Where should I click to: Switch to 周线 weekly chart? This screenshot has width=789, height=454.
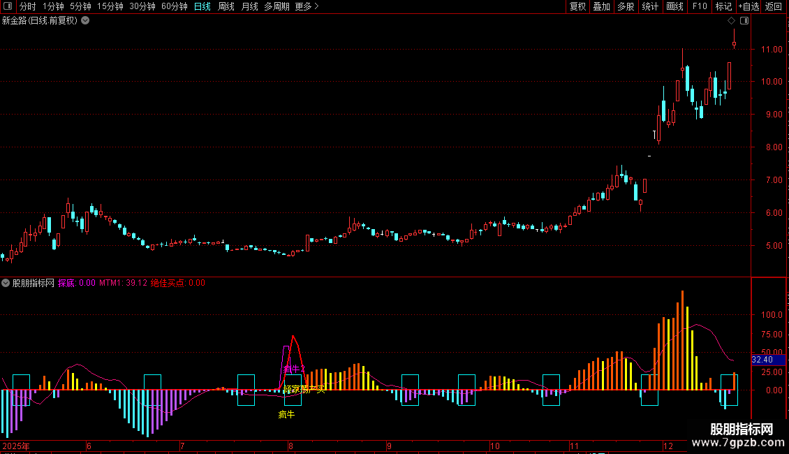tap(226, 6)
